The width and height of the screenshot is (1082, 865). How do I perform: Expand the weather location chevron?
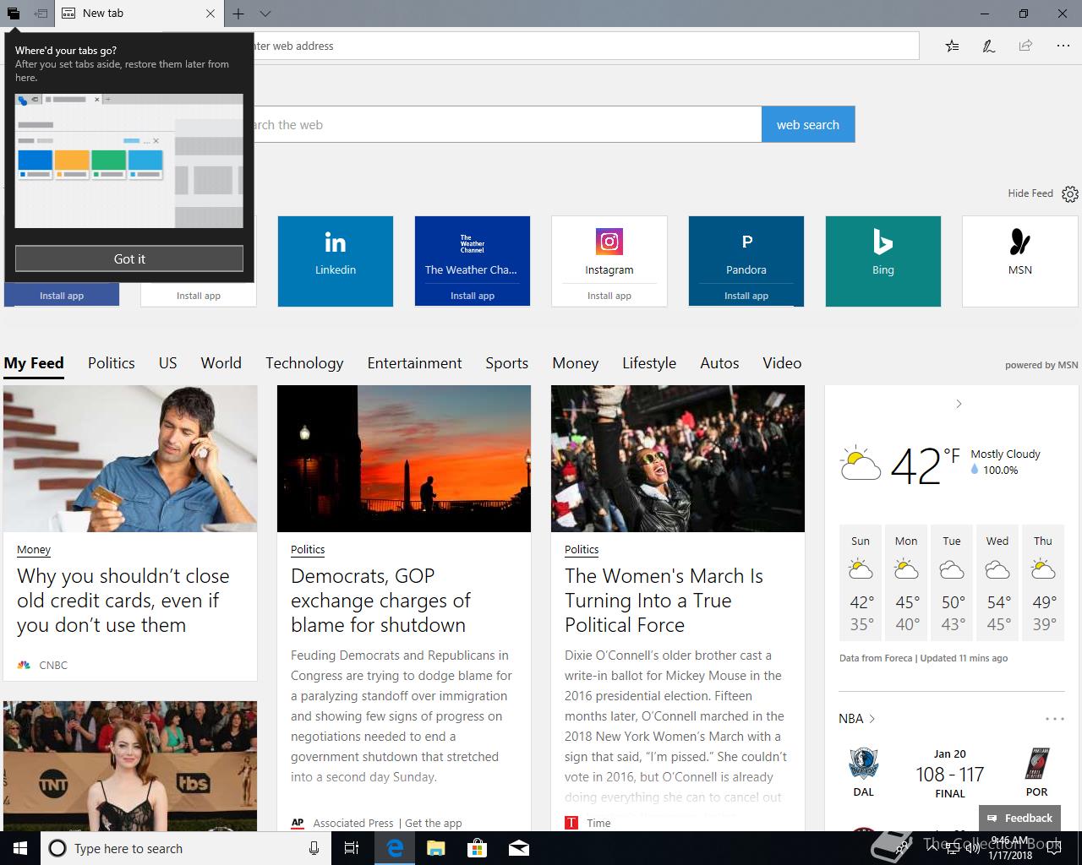pos(959,404)
